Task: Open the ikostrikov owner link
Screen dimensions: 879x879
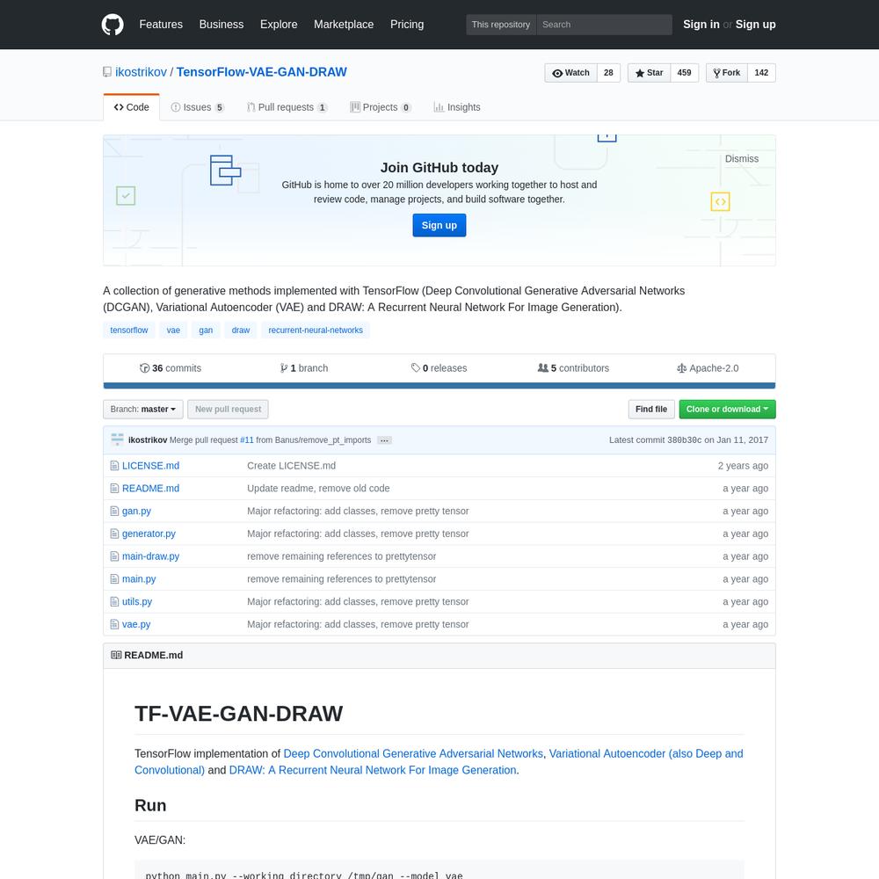Action: pyautogui.click(x=141, y=72)
